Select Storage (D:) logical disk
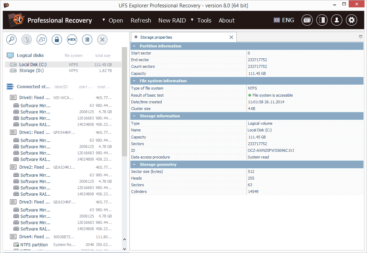 [63, 71]
